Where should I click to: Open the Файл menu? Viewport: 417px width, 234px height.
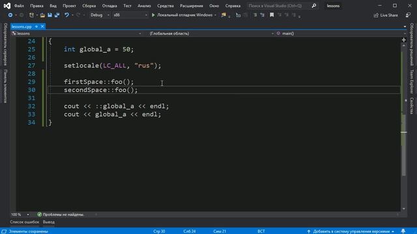tap(19, 6)
